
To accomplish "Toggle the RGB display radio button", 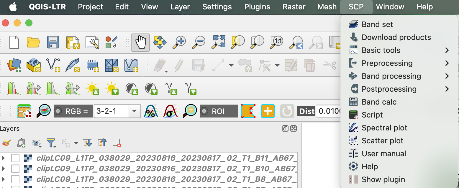I will click(x=58, y=111).
